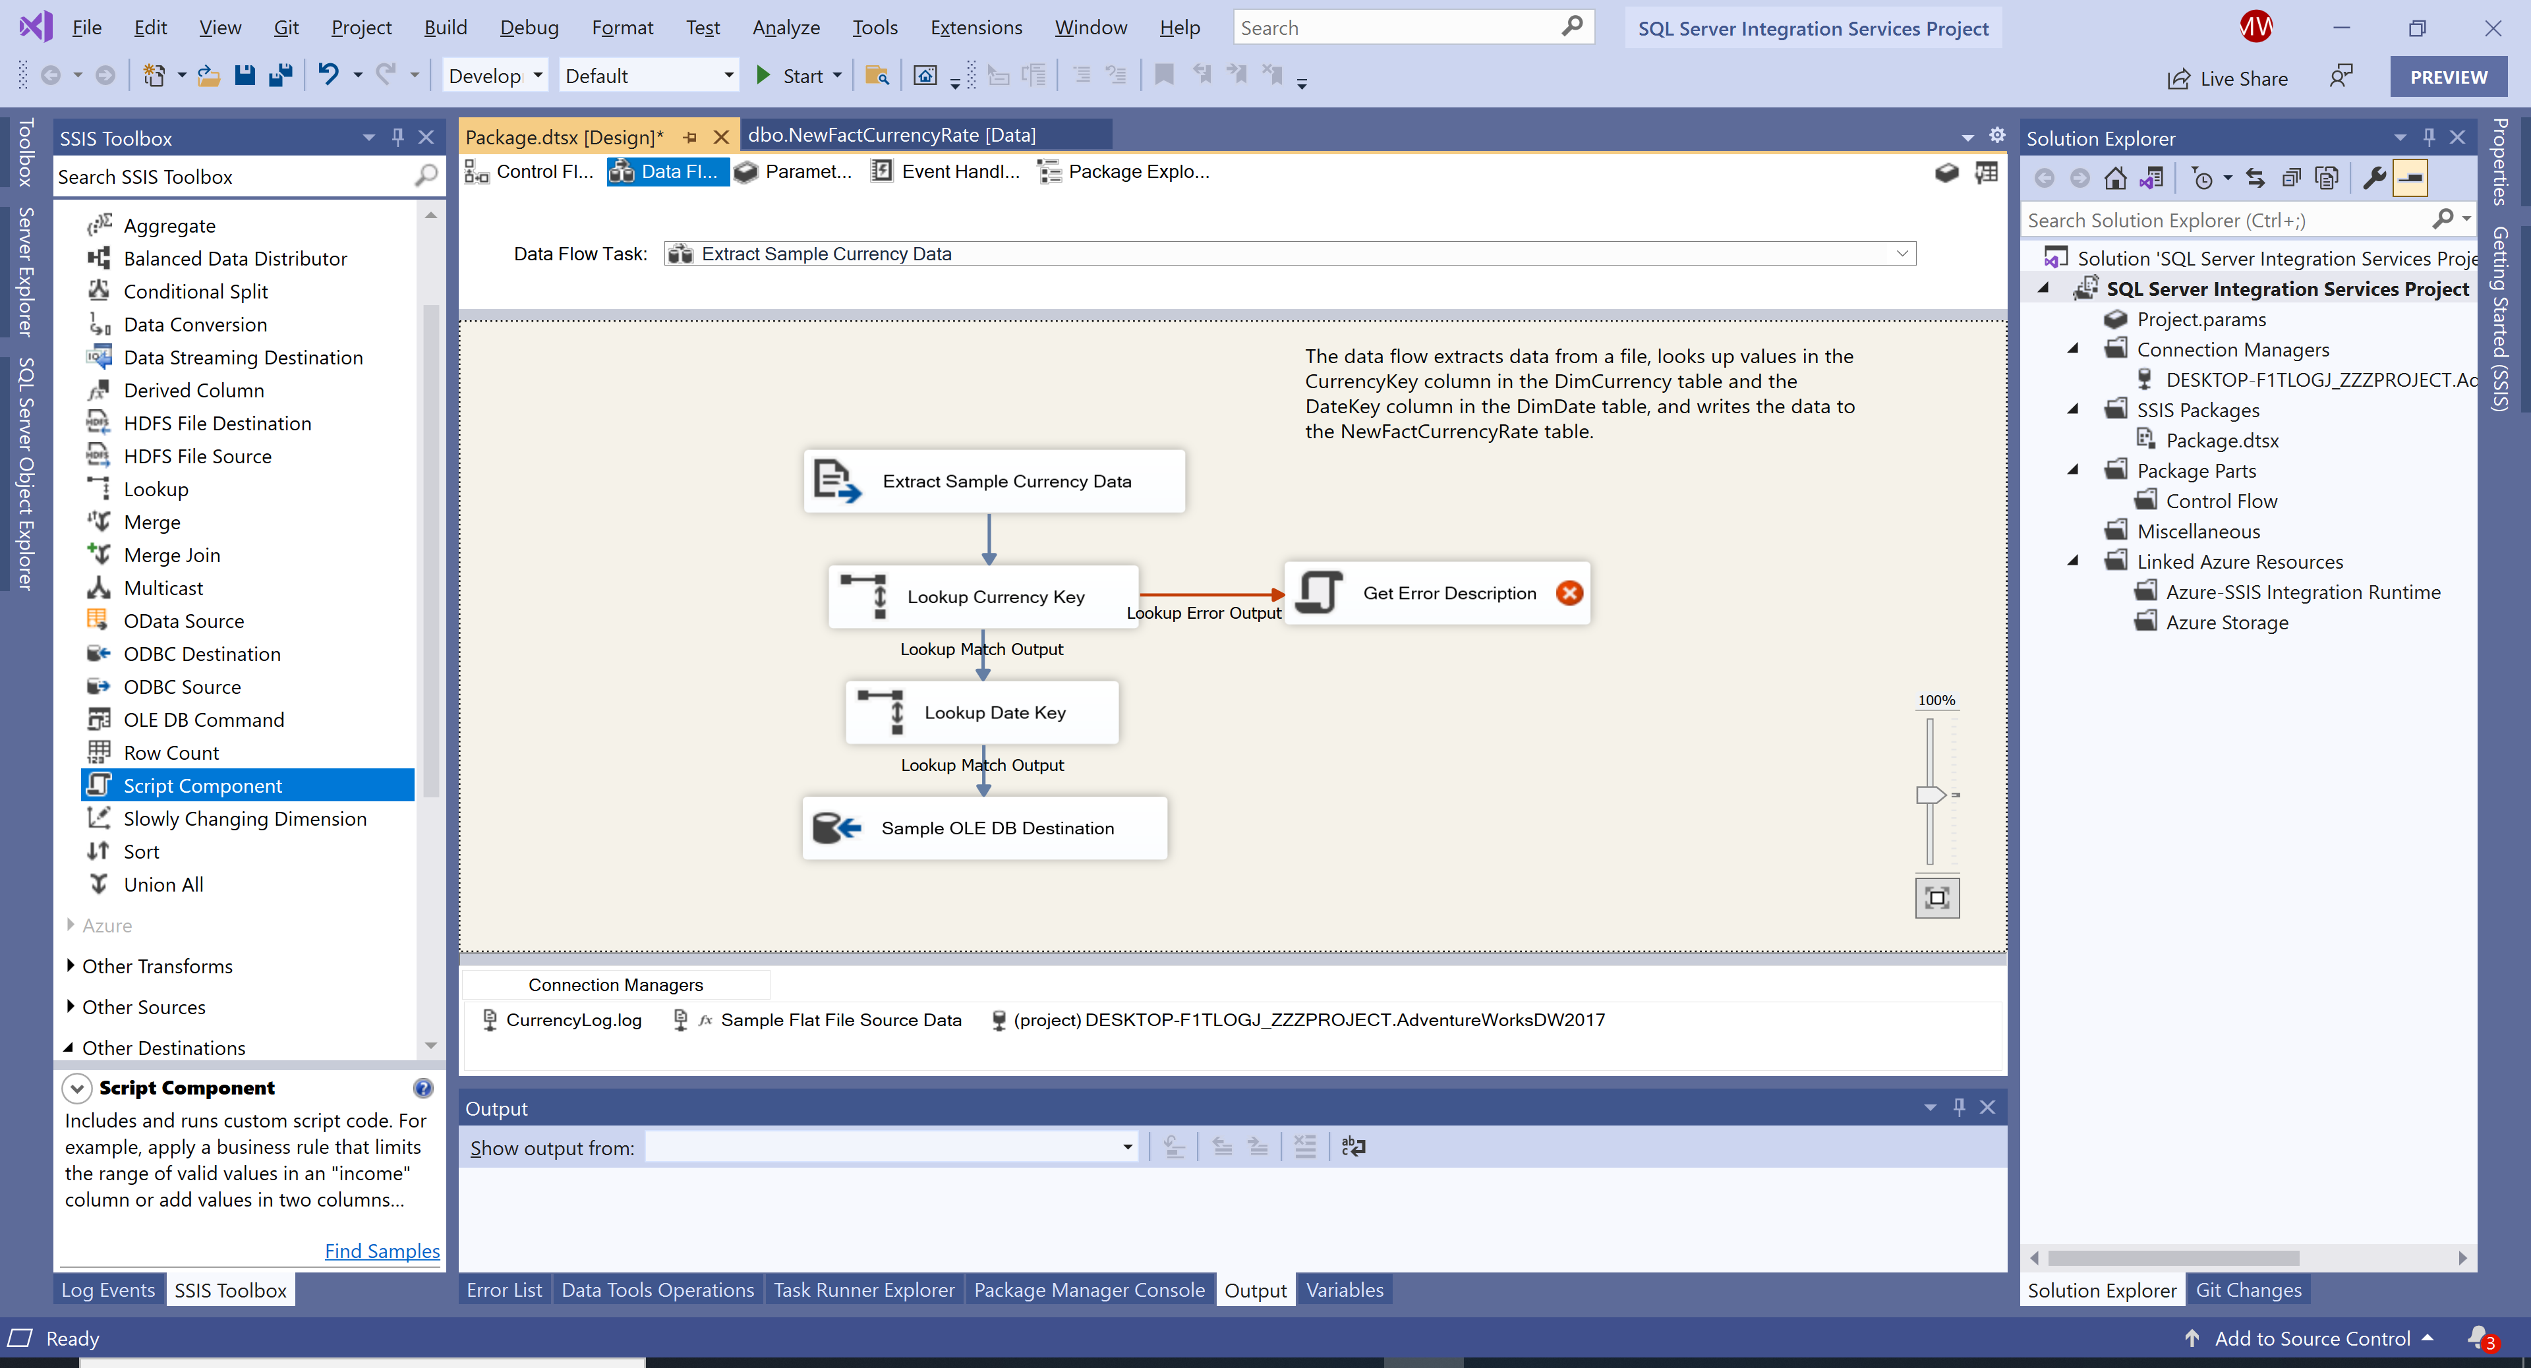Click the zoom-to-fit icon under zoom slider
Viewport: 2531px width, 1368px height.
pos(1936,898)
